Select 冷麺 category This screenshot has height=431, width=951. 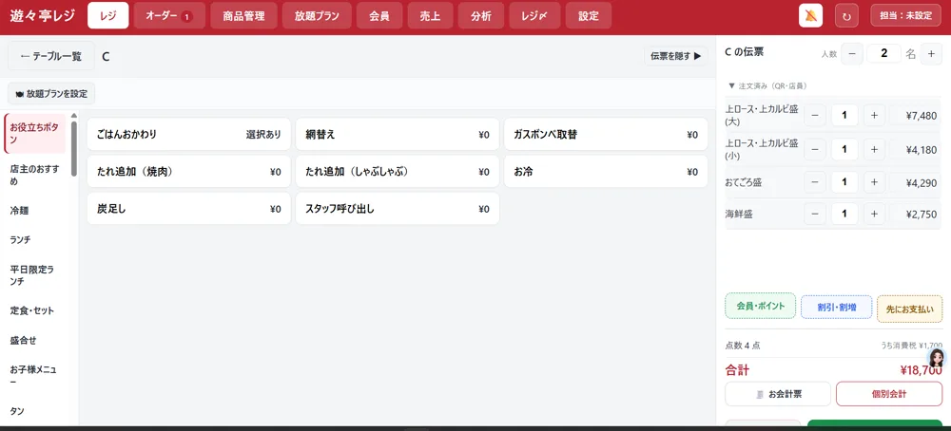point(35,211)
